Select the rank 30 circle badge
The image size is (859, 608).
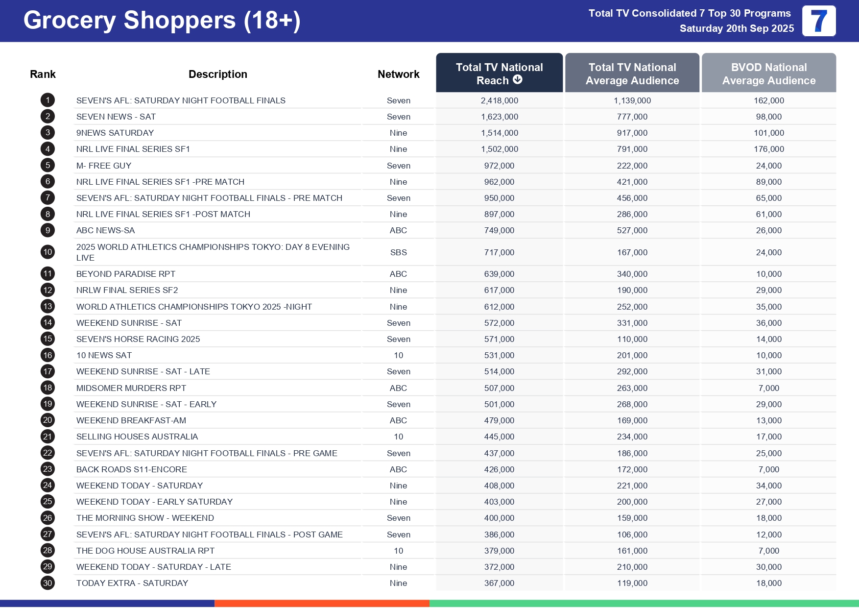[48, 583]
